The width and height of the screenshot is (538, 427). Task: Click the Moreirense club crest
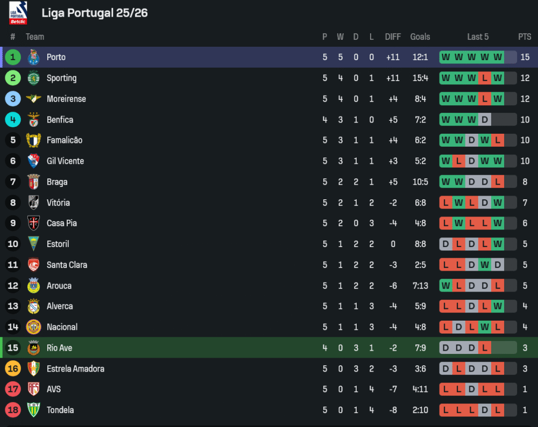pos(33,99)
